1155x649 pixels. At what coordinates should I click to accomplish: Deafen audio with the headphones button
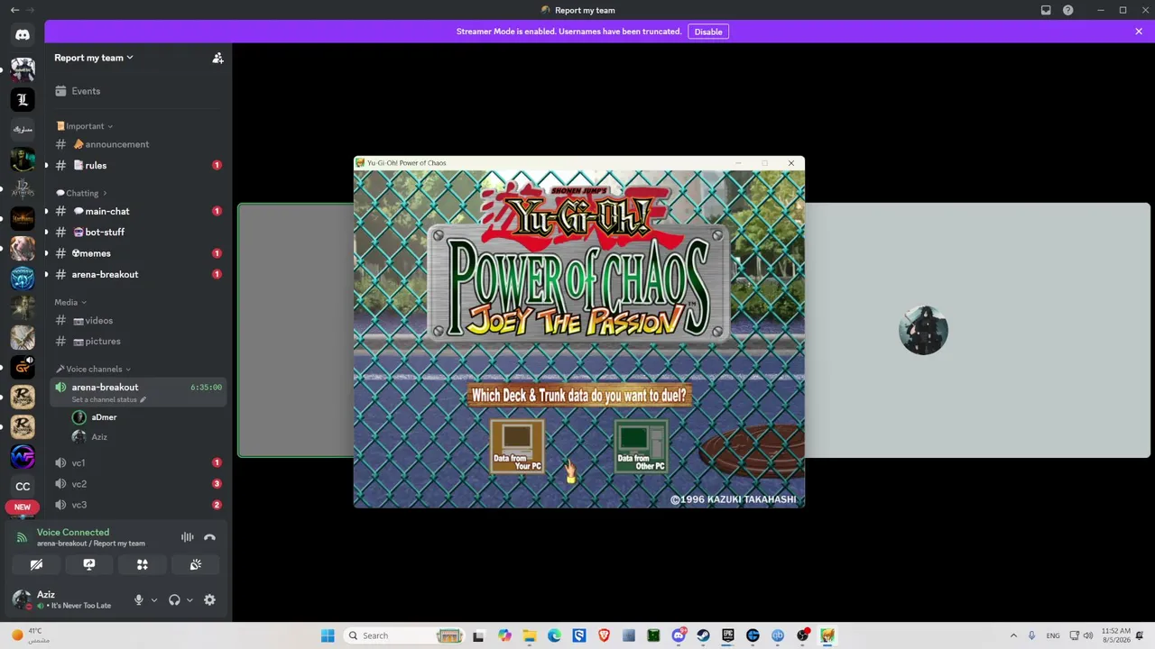click(x=174, y=599)
